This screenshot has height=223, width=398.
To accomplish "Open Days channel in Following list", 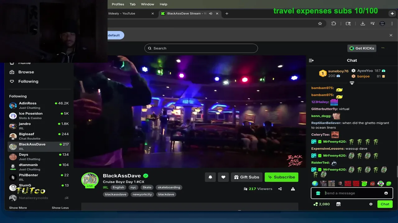I will click(39, 157).
